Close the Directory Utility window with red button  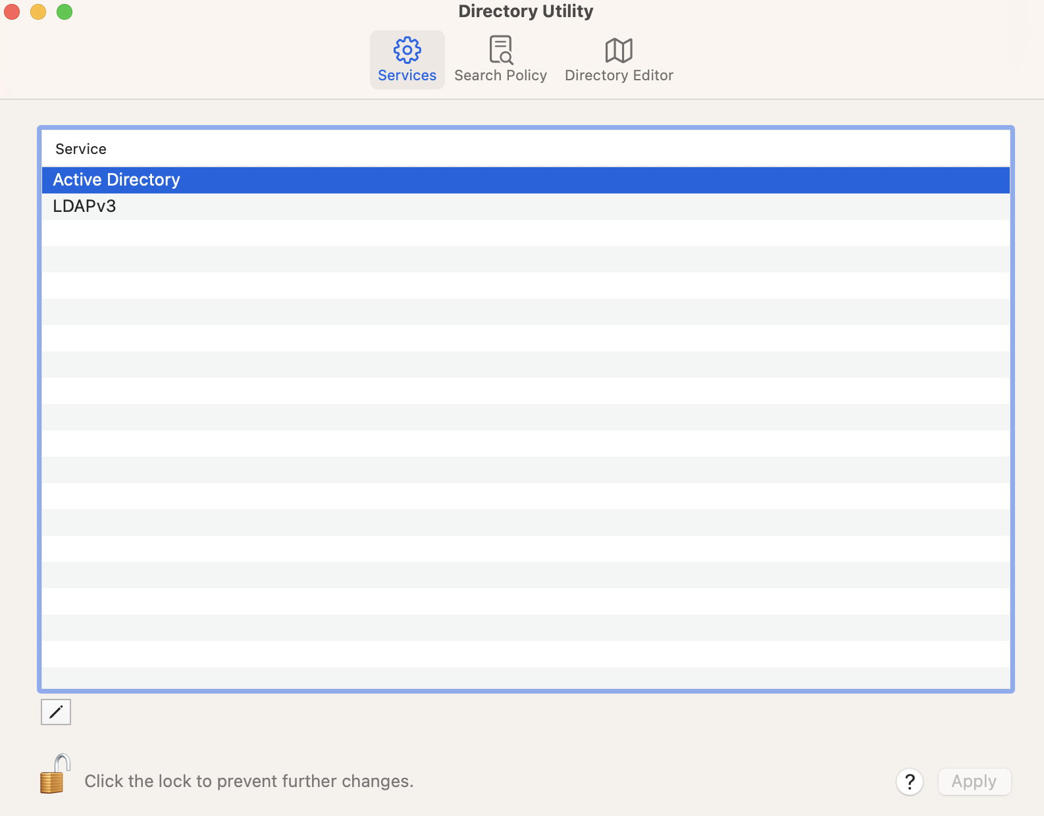tap(12, 12)
